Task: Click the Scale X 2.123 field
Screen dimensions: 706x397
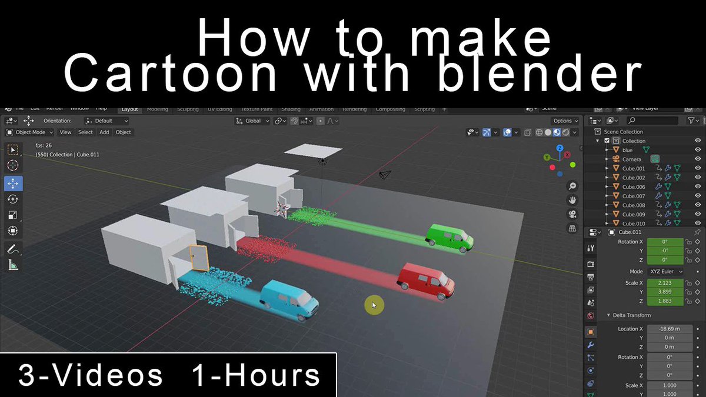Action: pos(665,283)
